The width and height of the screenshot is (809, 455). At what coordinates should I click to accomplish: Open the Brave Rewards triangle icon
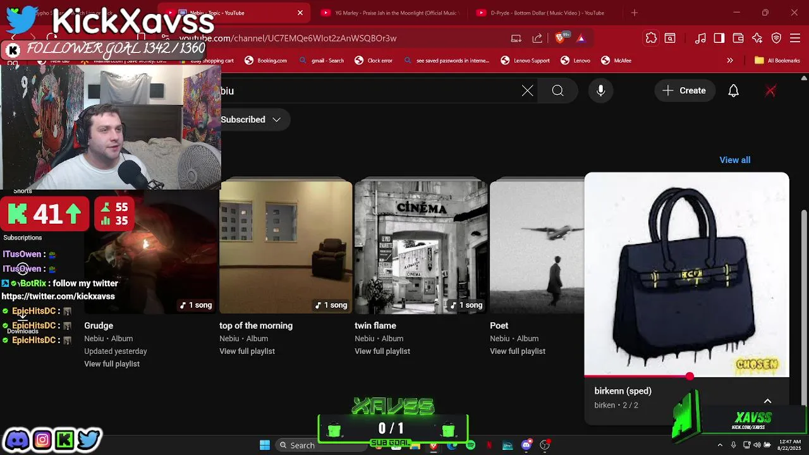(581, 38)
